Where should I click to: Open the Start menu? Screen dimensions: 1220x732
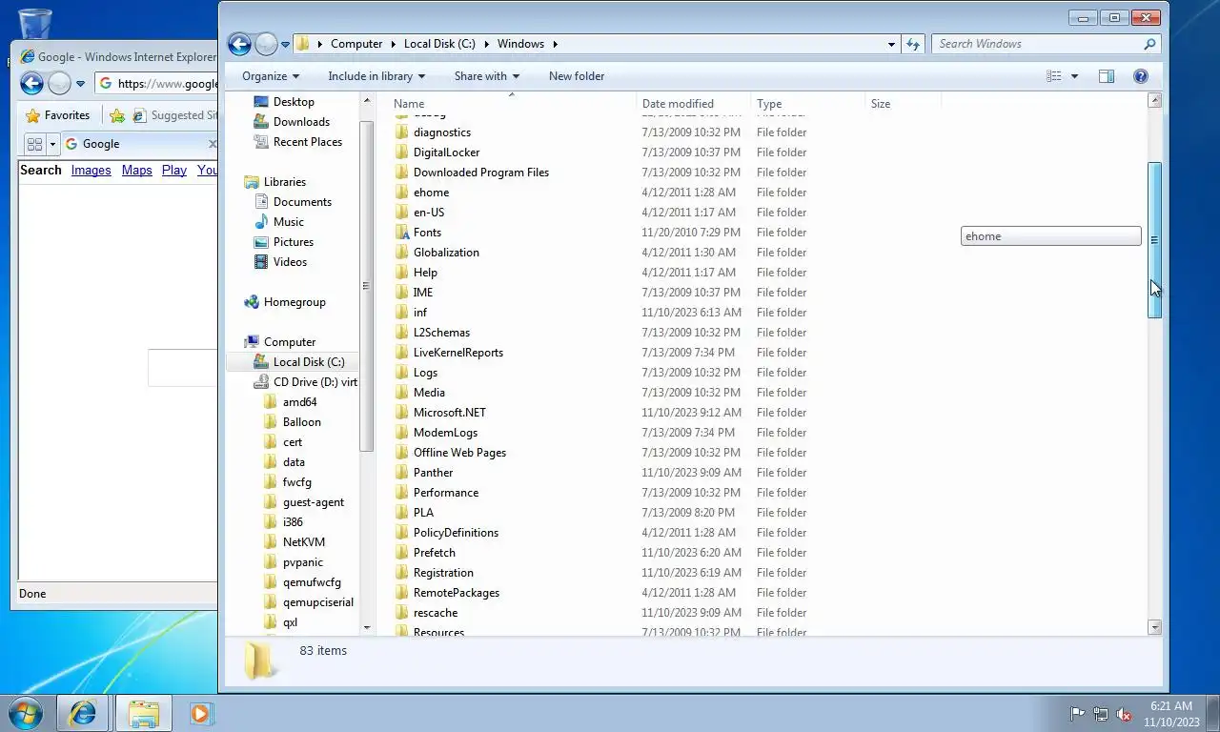point(25,713)
